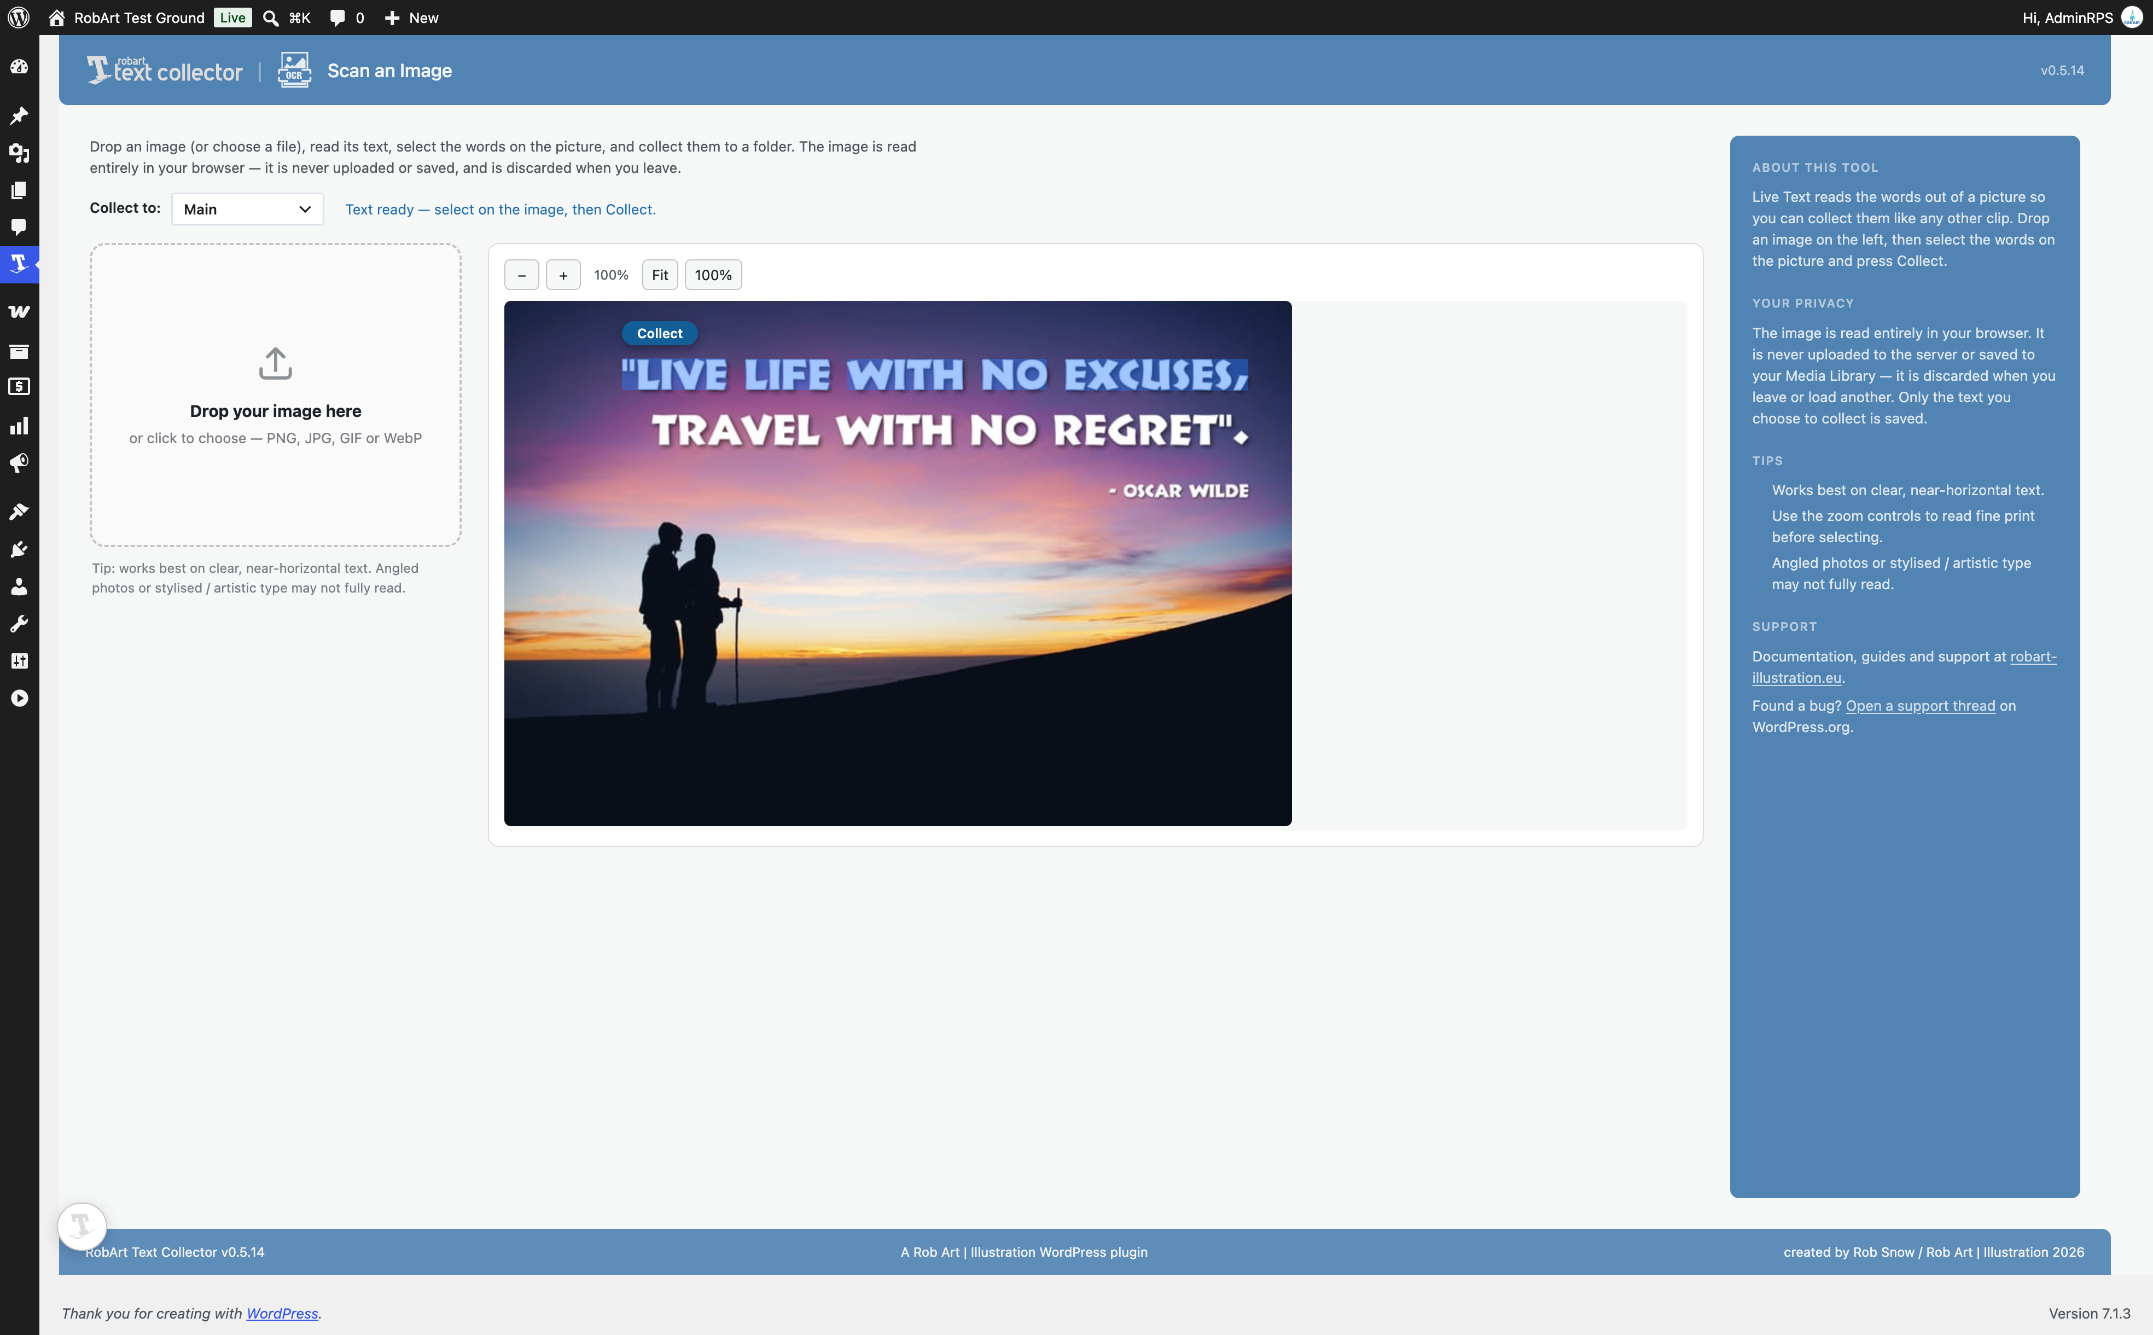Screen dimensions: 2153x1335
Task: Open Pages sidebar icon
Action: pyautogui.click(x=19, y=190)
